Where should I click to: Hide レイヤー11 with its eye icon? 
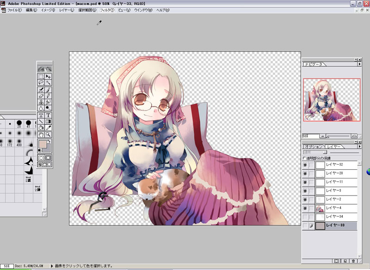[305, 182]
